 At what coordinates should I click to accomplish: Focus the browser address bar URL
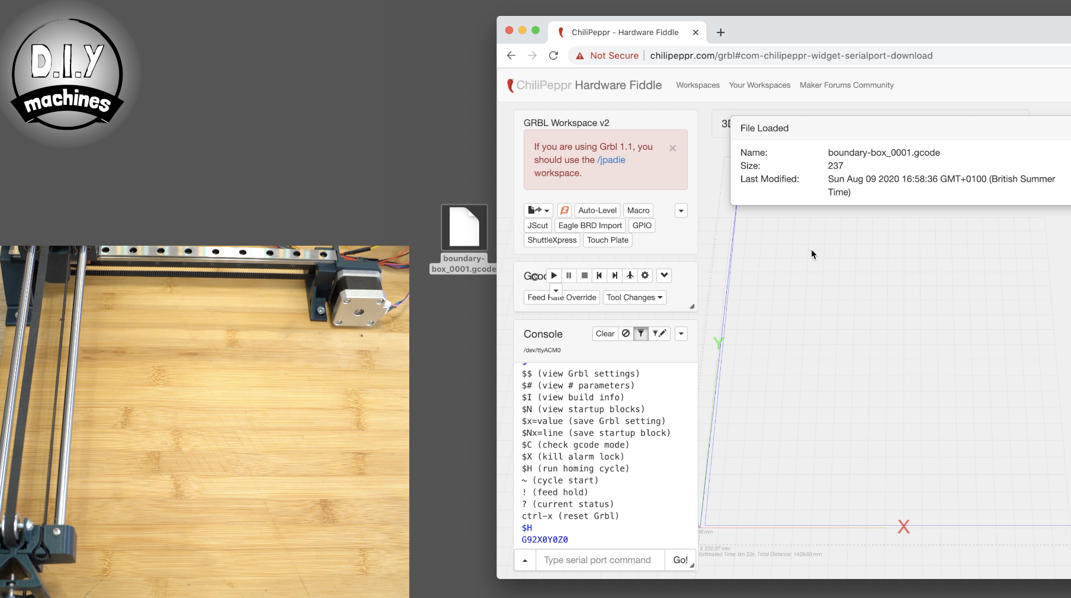tap(791, 56)
